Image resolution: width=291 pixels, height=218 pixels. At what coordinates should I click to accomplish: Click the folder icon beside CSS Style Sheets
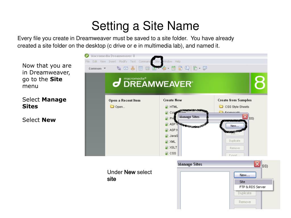(x=221, y=106)
